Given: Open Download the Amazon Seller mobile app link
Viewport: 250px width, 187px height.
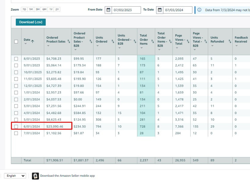Looking at the screenshot, I should 67,176.
